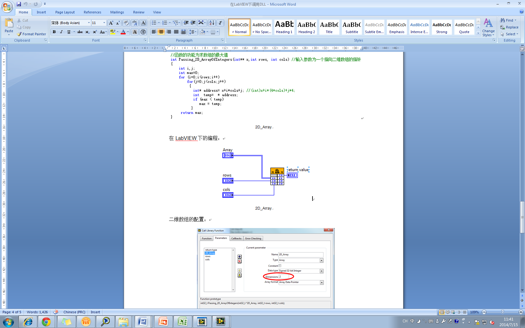Screen dimensions: 525x328
Task: Justify the paragraph text
Action: (176, 32)
